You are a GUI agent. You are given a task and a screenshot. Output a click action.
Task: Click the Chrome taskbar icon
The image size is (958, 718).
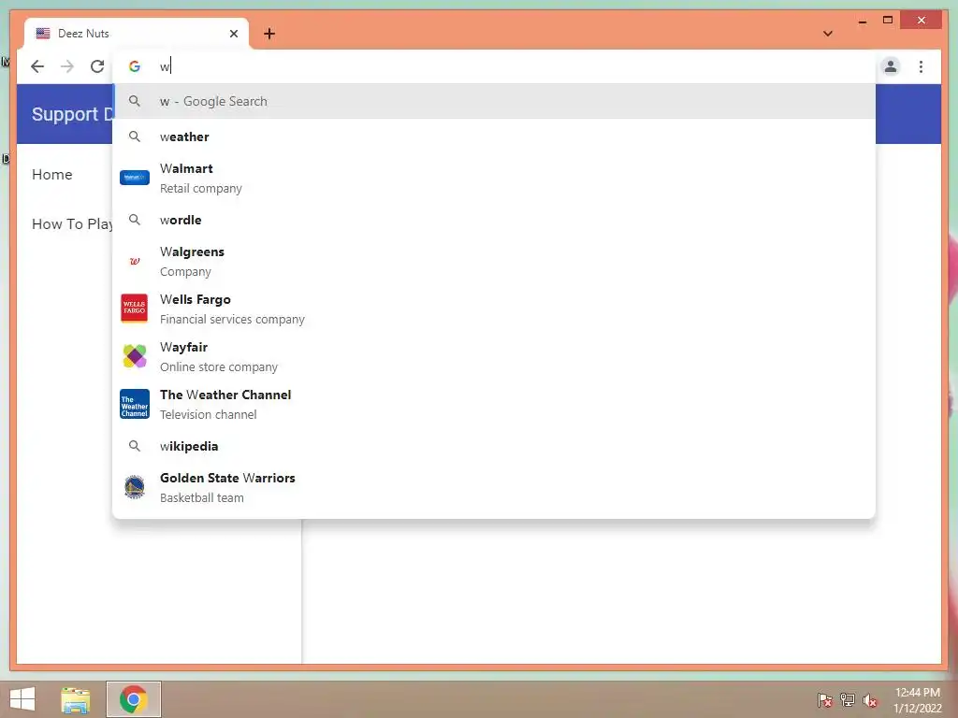[134, 699]
